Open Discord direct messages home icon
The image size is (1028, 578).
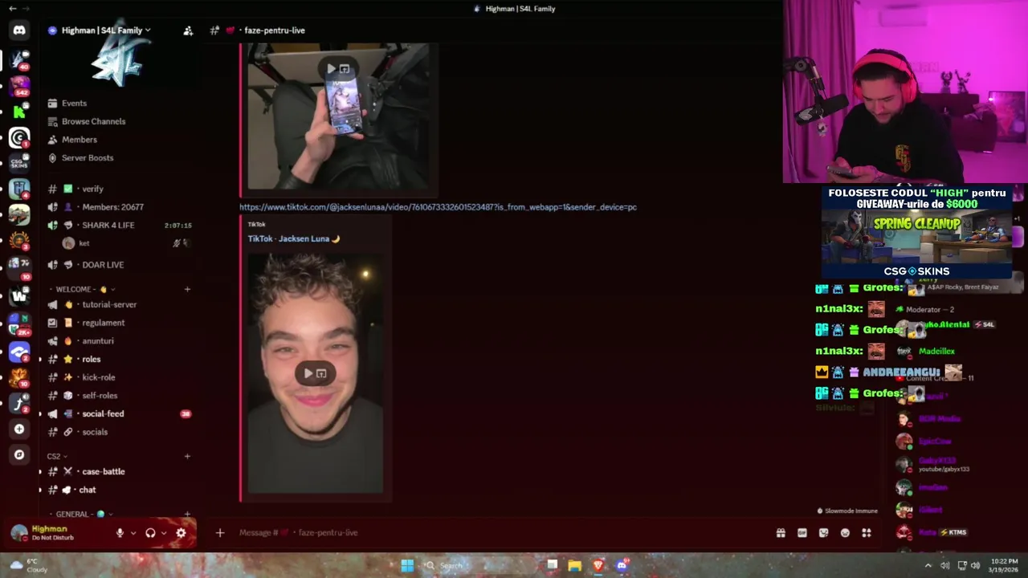pos(19,31)
